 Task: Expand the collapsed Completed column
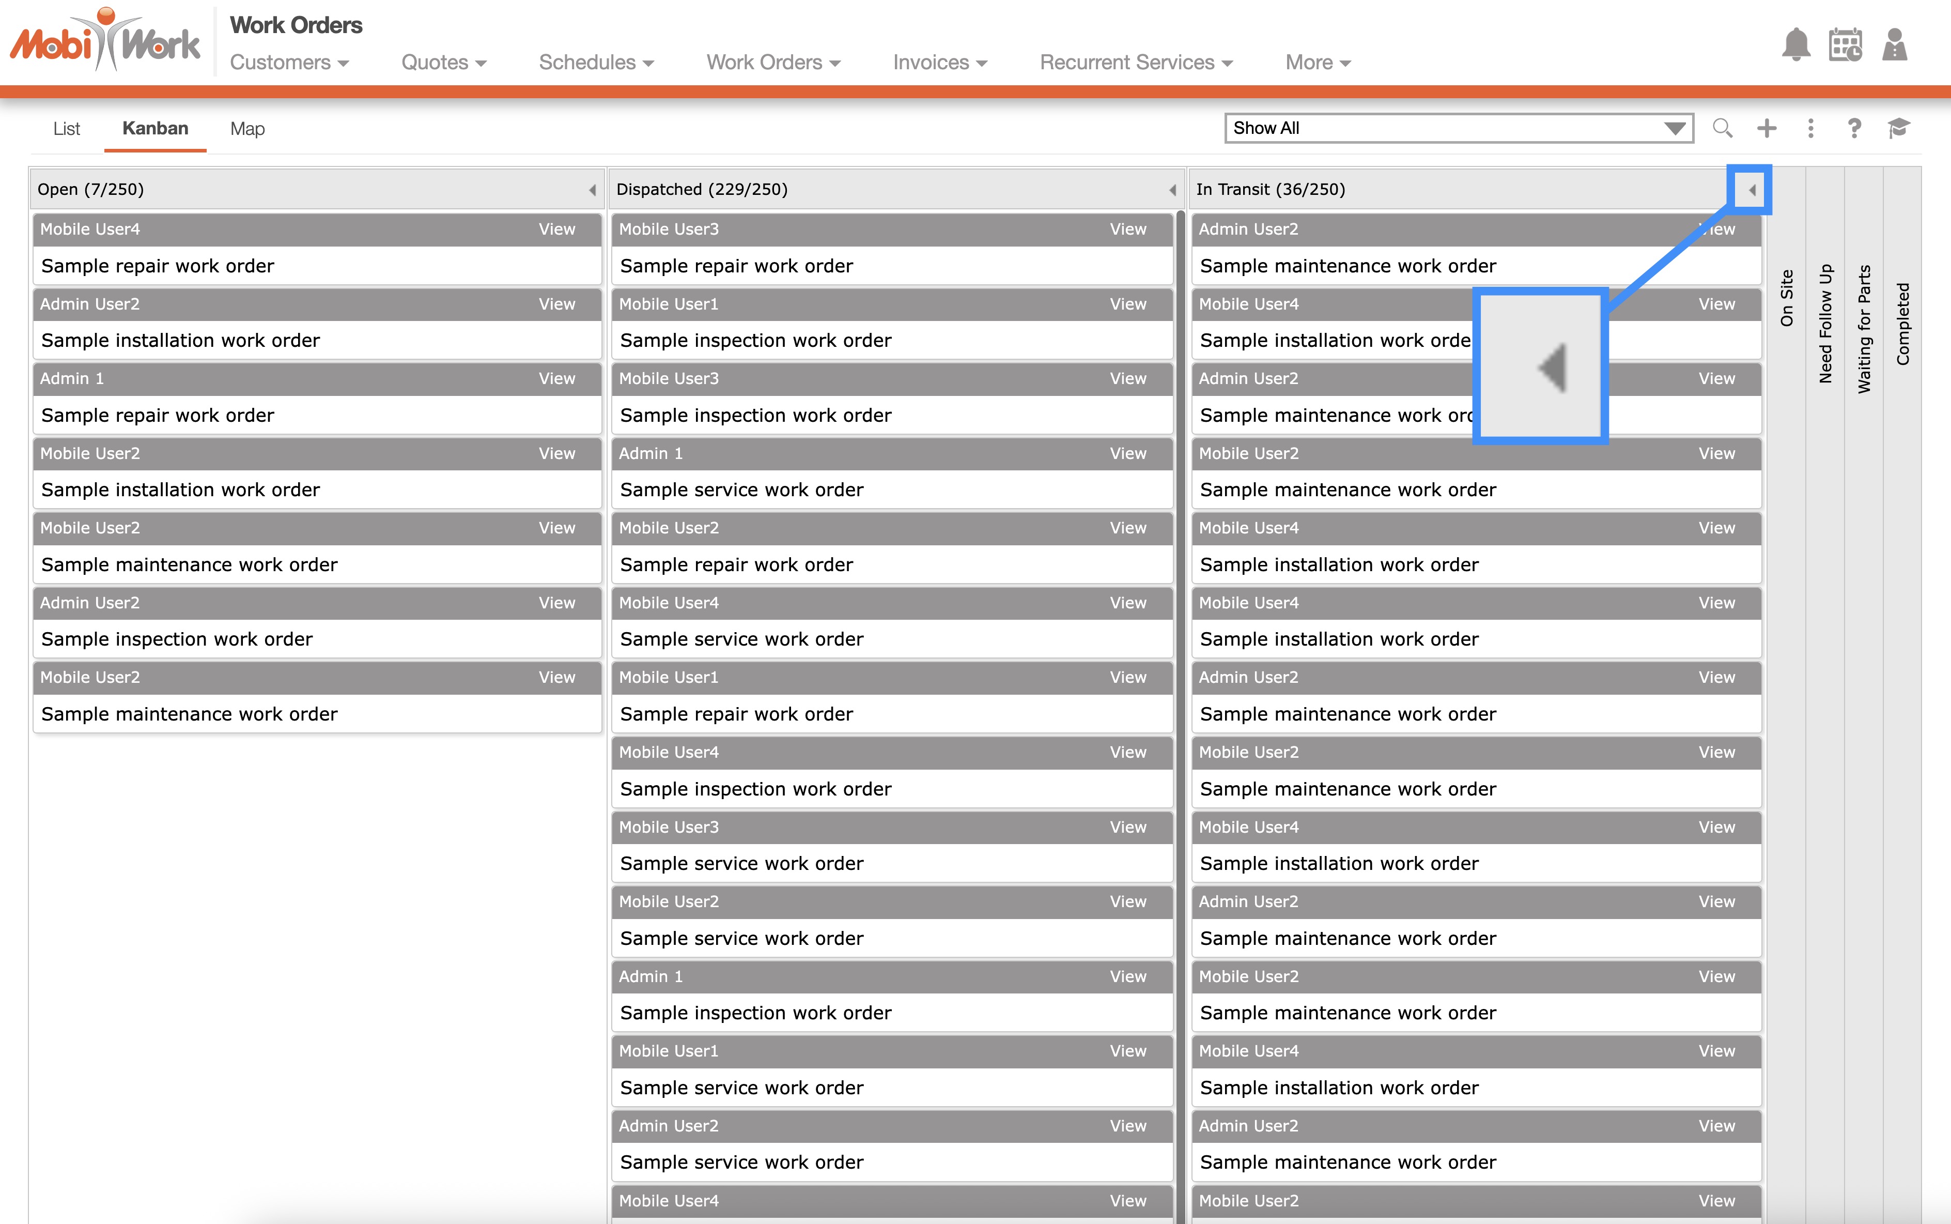pyautogui.click(x=1902, y=324)
